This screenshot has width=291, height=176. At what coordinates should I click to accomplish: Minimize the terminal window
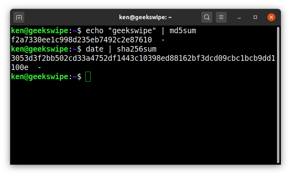tap(239, 18)
